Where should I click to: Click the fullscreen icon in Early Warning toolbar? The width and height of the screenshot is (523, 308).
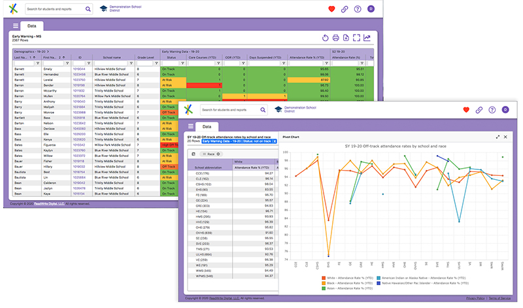(356, 38)
